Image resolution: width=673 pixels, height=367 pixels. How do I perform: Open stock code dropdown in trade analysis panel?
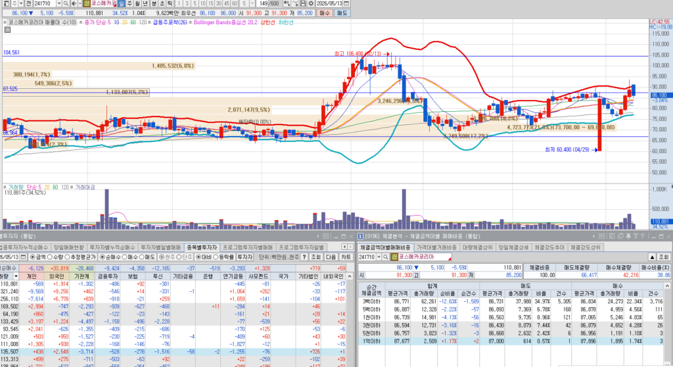click(379, 257)
